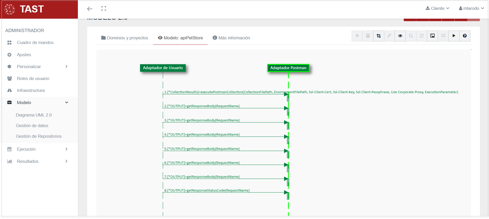This screenshot has height=219, width=489.
Task: Open the Más información tab
Action: (x=231, y=38)
